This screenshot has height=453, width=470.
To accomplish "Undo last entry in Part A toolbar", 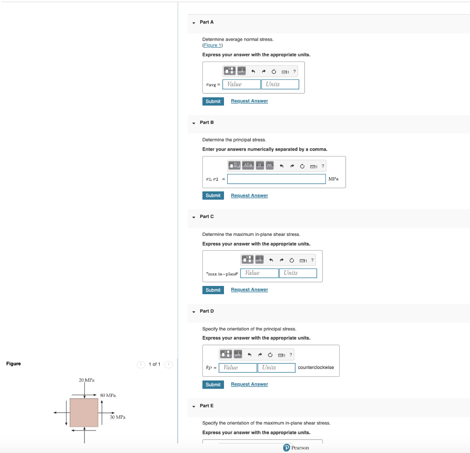I will click(253, 72).
